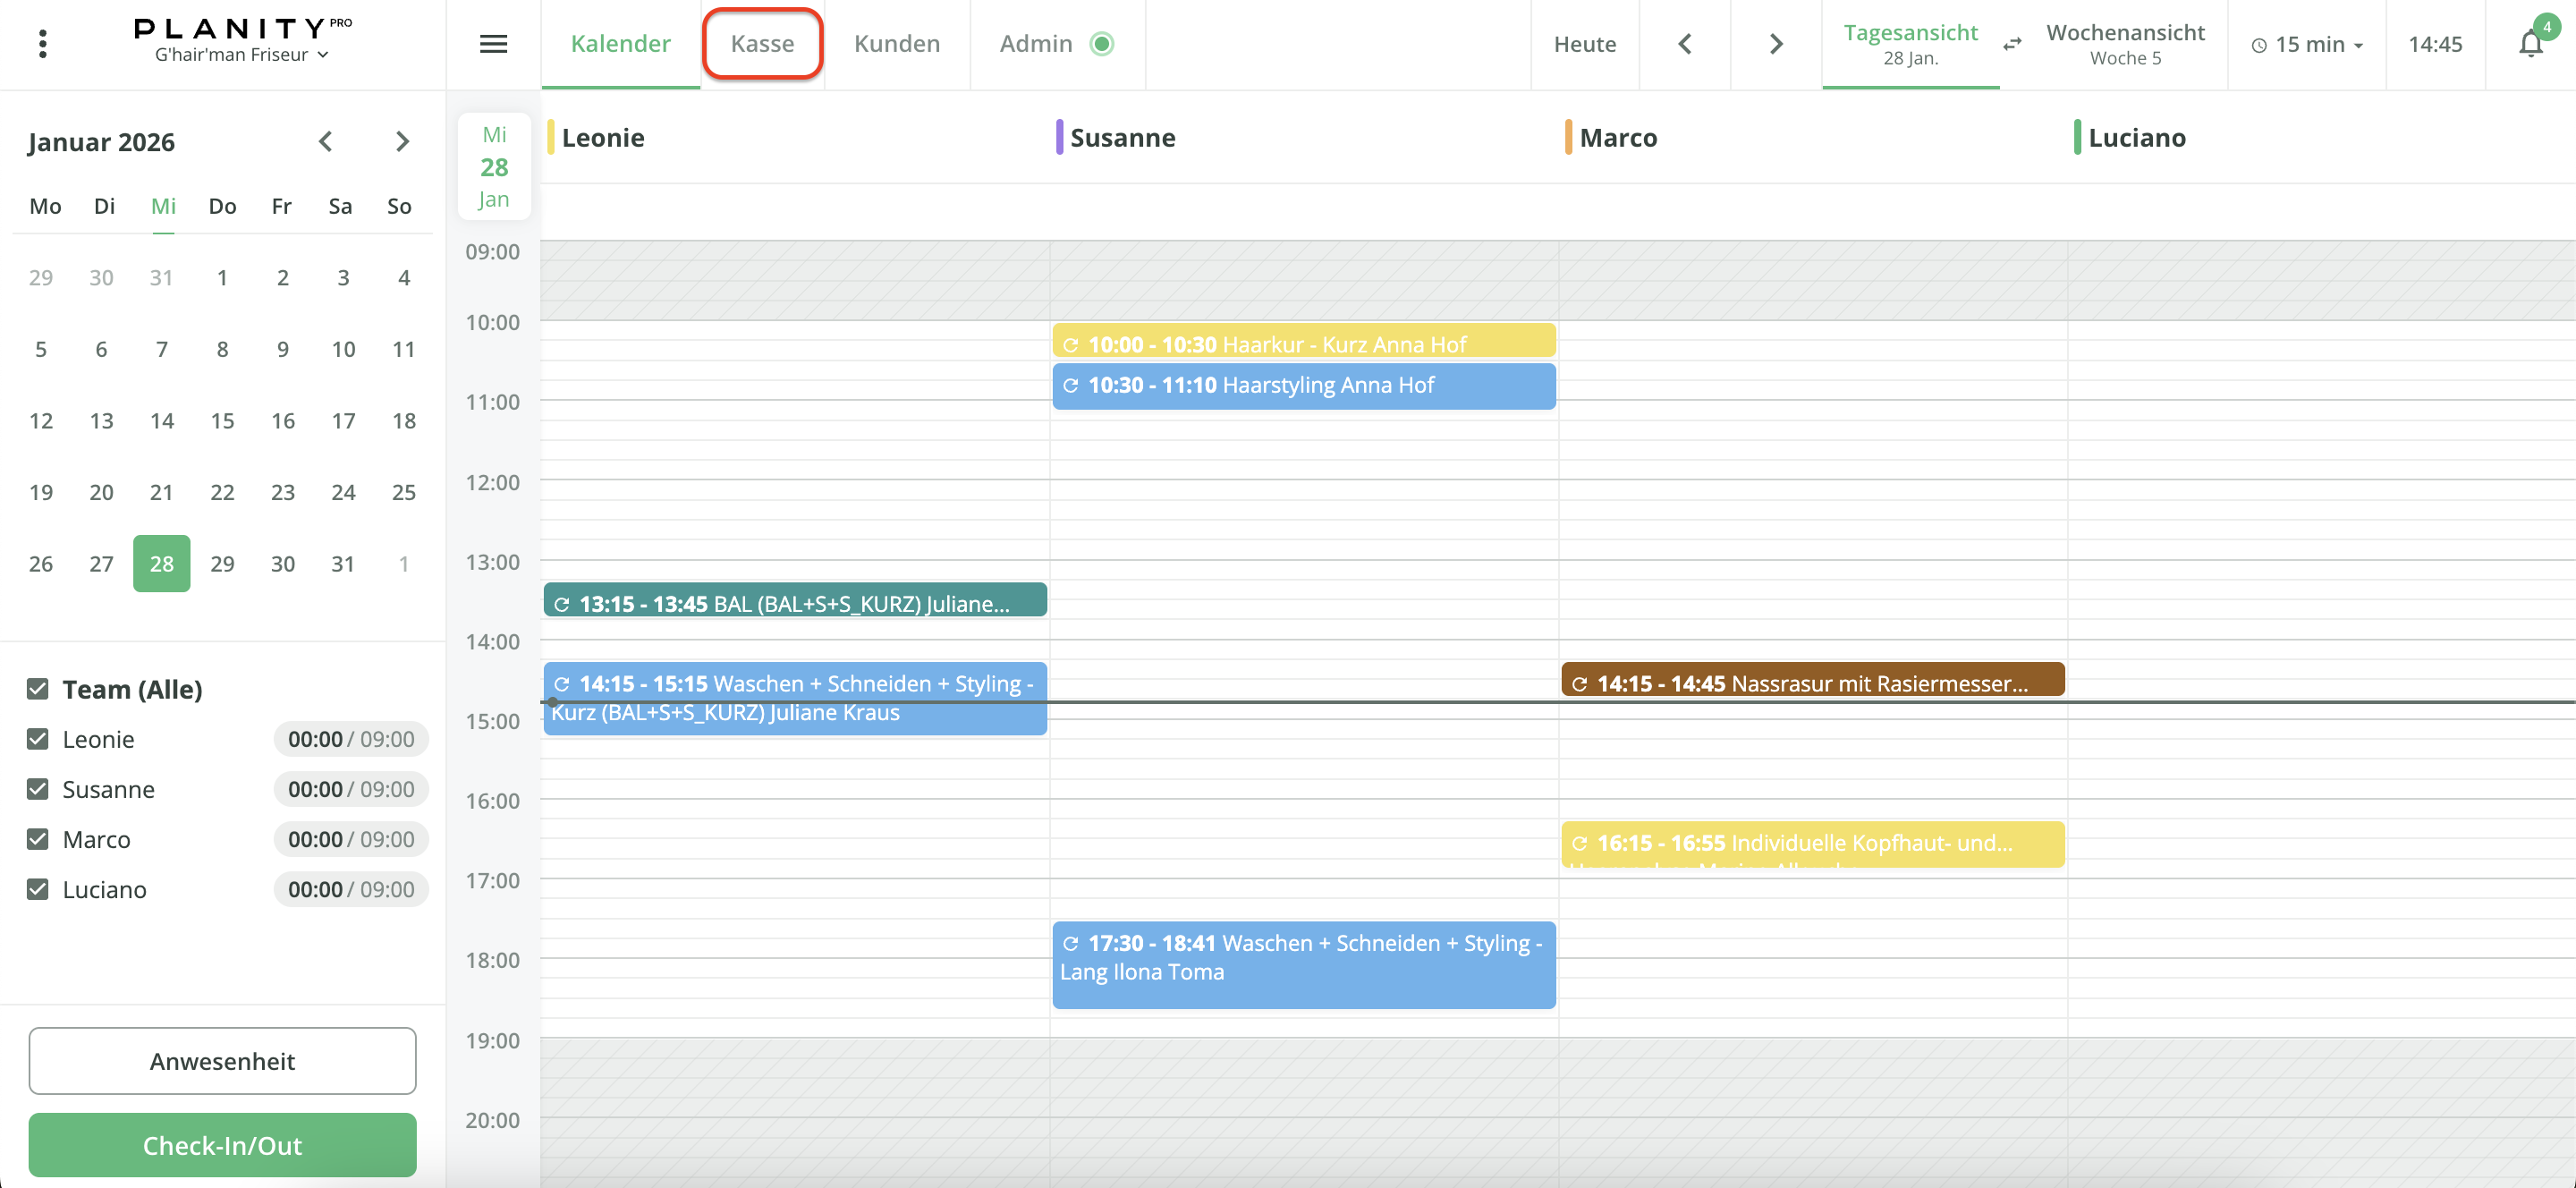Go to previous day arrow in toolbar
Screen dimensions: 2576x1188
tap(1685, 44)
